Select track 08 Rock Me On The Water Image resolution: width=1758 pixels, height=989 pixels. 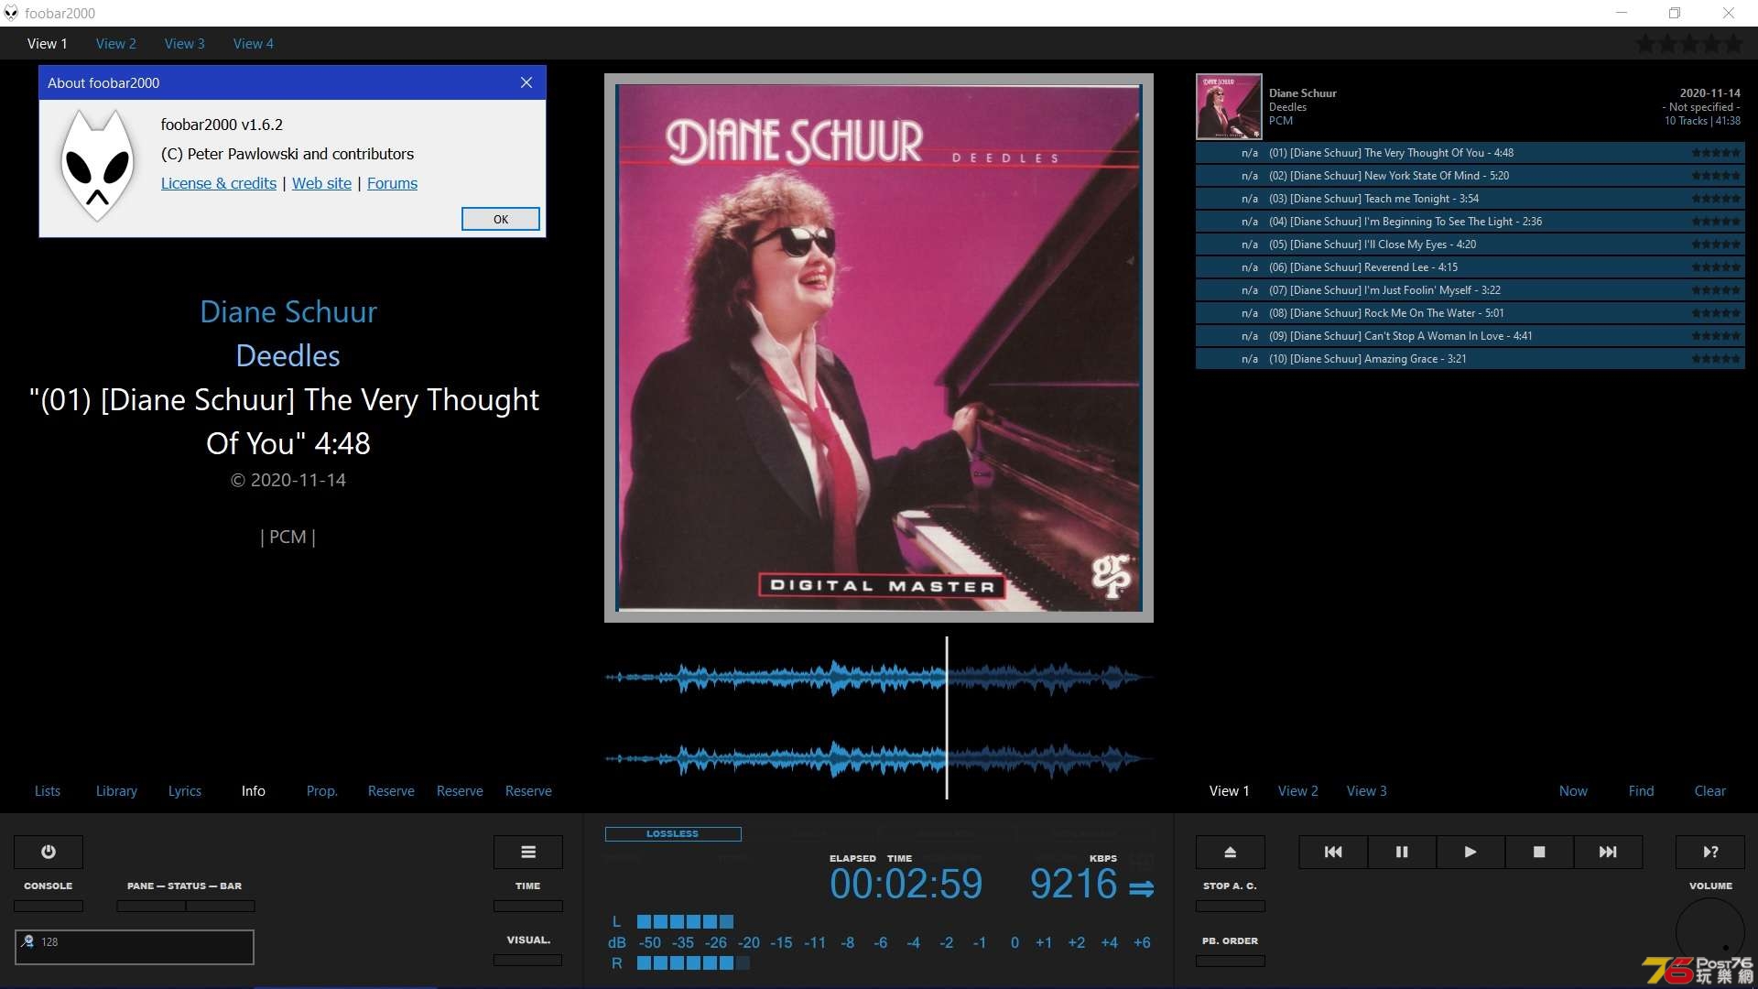(x=1470, y=313)
